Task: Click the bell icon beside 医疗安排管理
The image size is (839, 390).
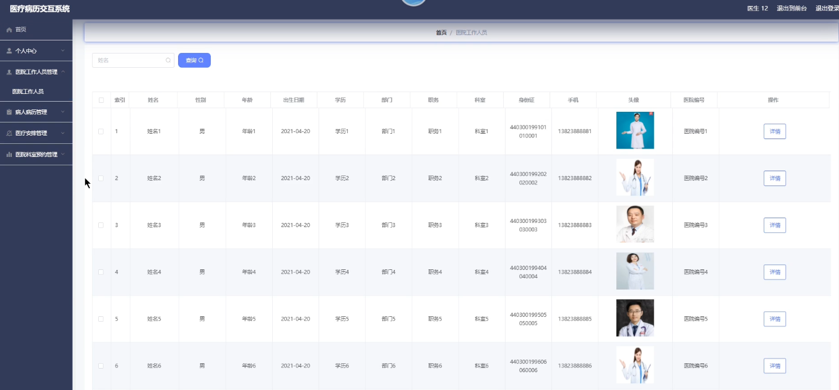Action: point(9,133)
